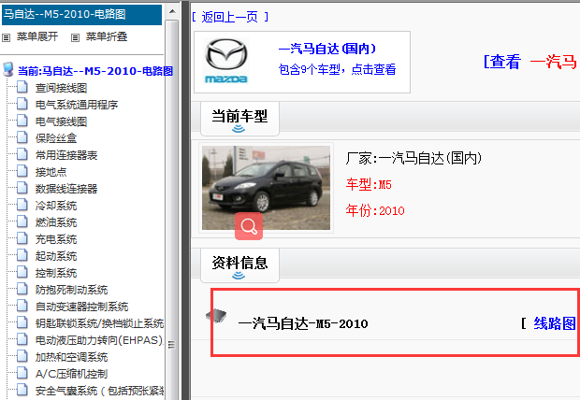Click the document icon next to 电动液压助力转向
Screen dimensions: 580x400
pyautogui.click(x=22, y=339)
